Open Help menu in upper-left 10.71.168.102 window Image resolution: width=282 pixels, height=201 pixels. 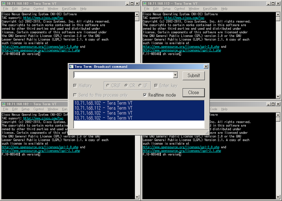83,9
